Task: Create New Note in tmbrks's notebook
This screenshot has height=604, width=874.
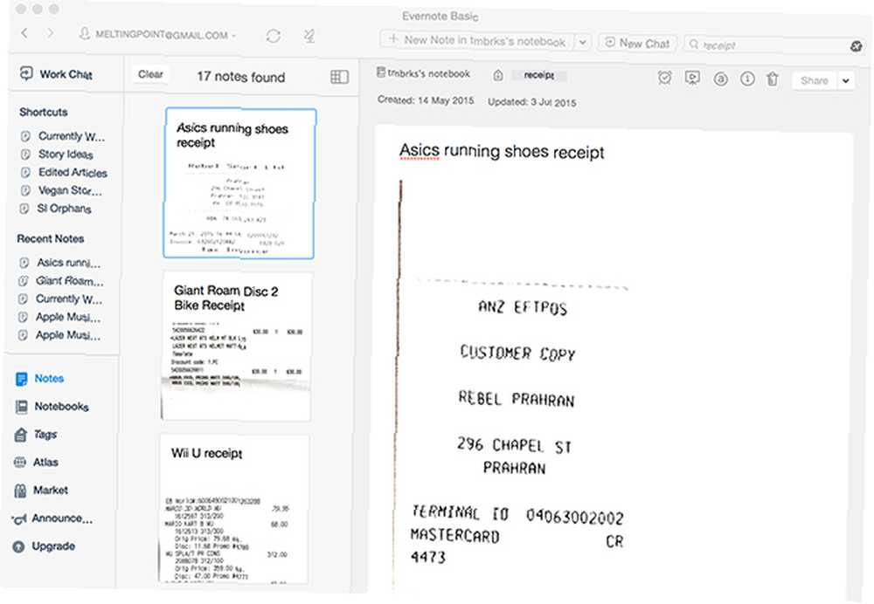Action: coord(478,41)
